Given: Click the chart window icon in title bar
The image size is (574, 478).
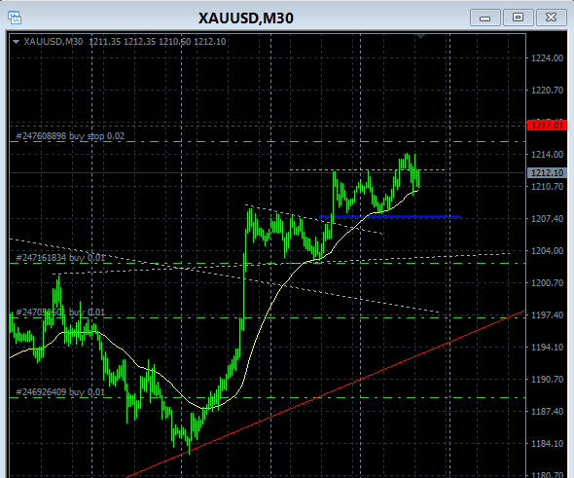Looking at the screenshot, I should pyautogui.click(x=15, y=18).
